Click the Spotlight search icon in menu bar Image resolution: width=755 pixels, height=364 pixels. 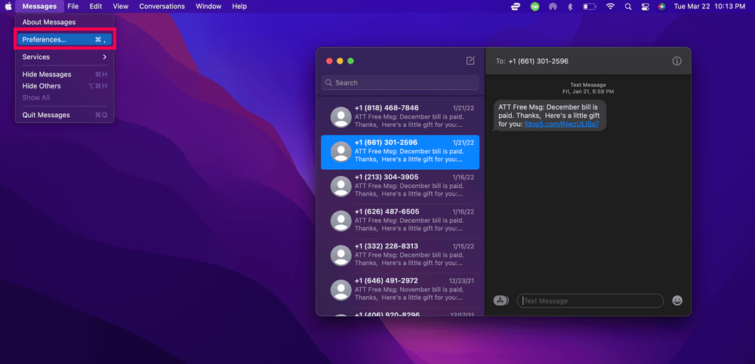click(627, 7)
